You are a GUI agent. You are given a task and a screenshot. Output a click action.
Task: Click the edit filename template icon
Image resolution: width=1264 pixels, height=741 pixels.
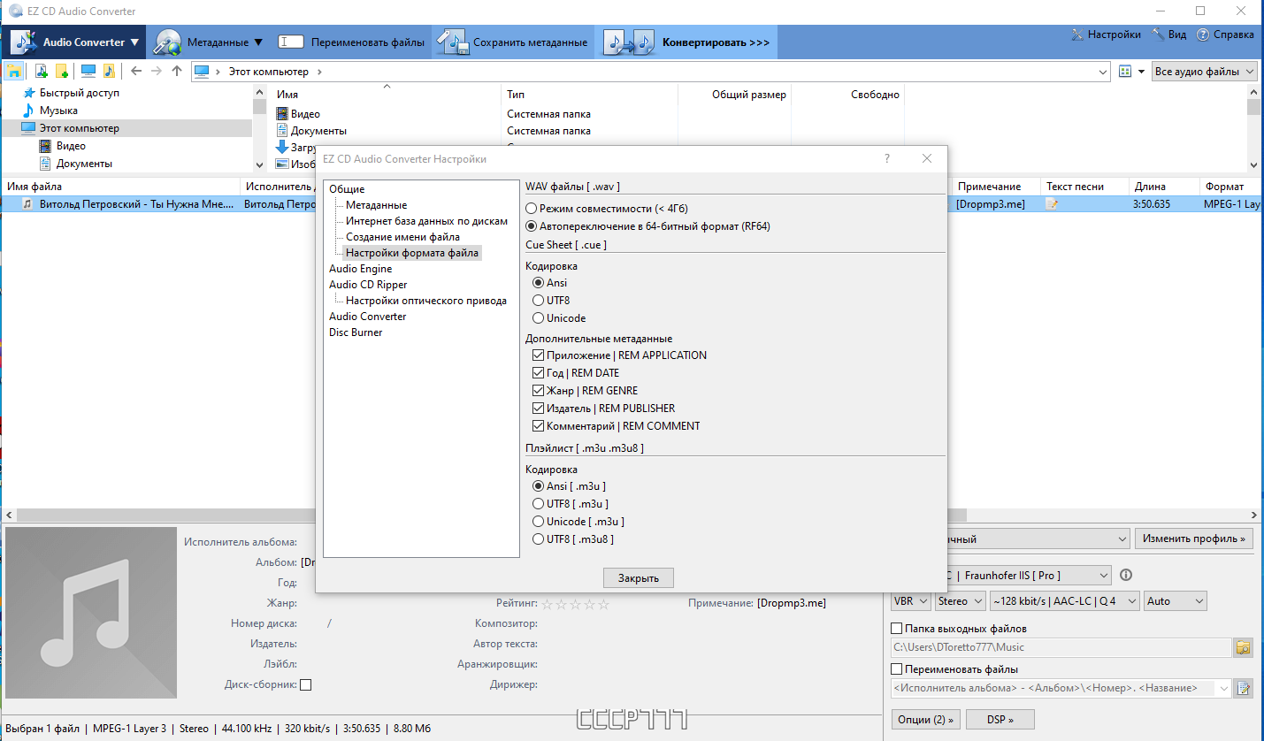pos(1244,688)
